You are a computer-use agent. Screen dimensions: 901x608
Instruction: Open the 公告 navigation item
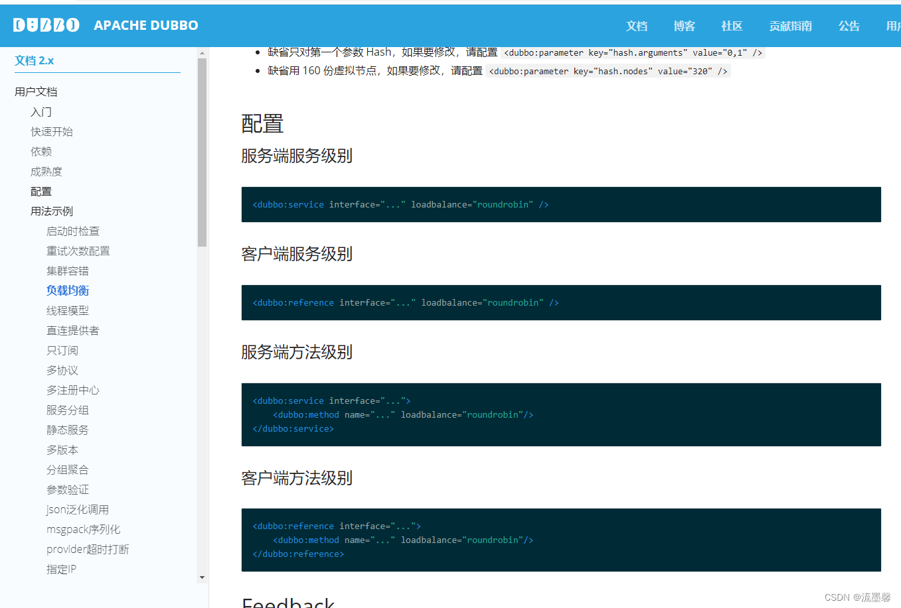(x=849, y=26)
